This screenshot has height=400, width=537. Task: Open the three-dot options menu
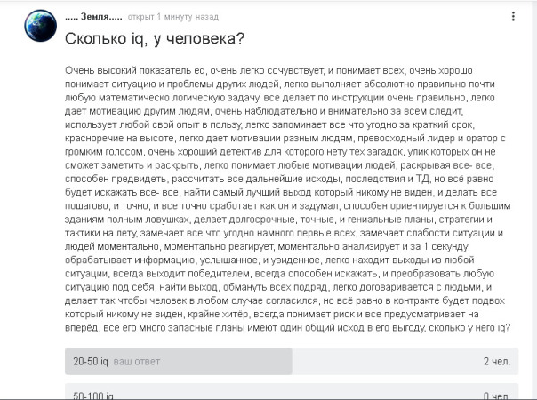[513, 16]
